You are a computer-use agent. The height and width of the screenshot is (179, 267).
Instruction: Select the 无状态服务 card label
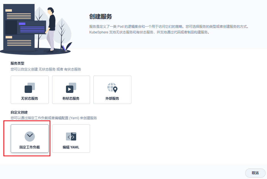pos(29,99)
